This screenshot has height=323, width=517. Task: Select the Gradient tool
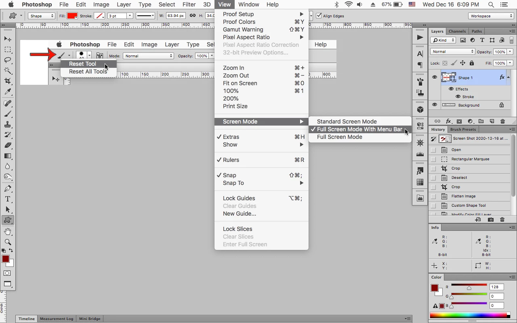[8, 156]
